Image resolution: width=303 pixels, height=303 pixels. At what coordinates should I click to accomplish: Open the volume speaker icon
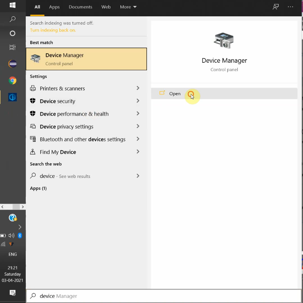click(11, 235)
